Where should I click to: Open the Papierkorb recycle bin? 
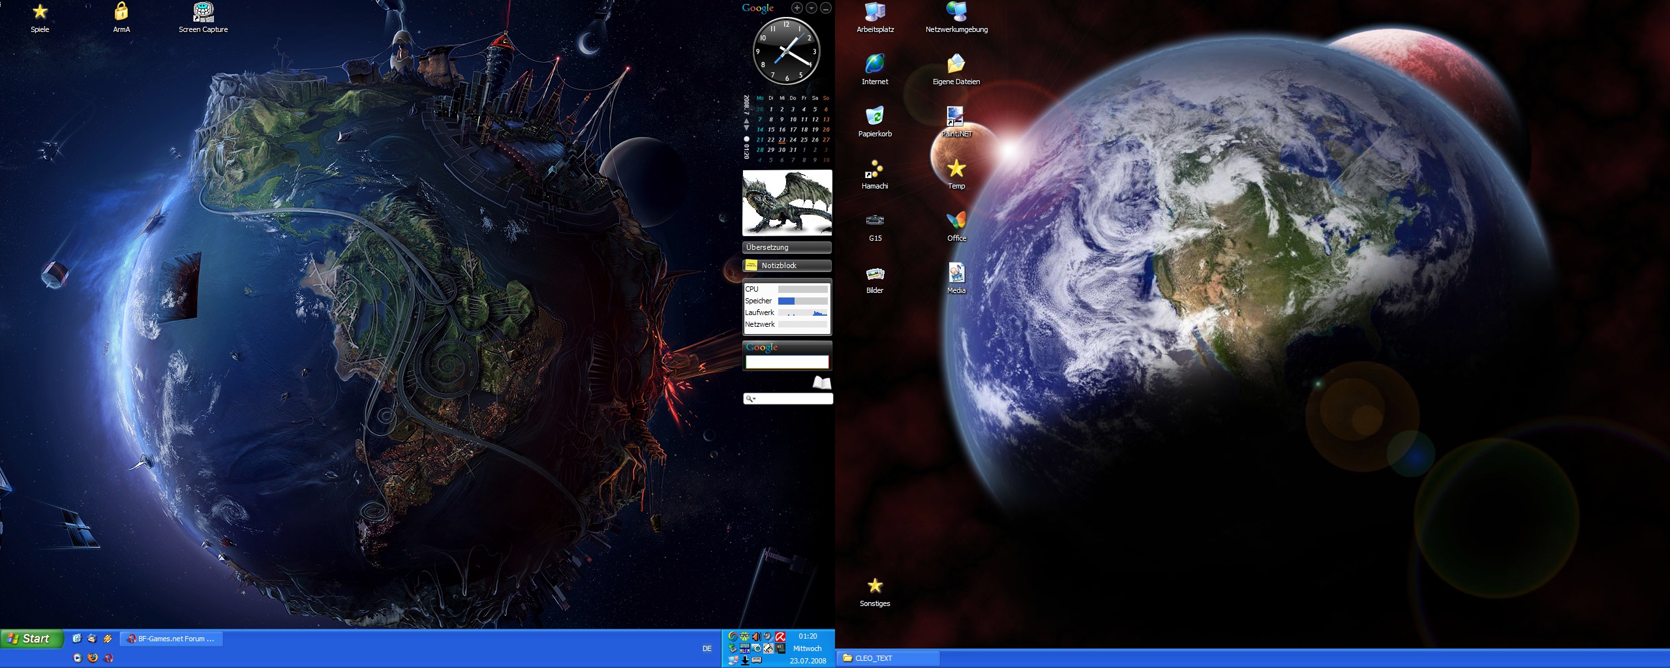[875, 121]
